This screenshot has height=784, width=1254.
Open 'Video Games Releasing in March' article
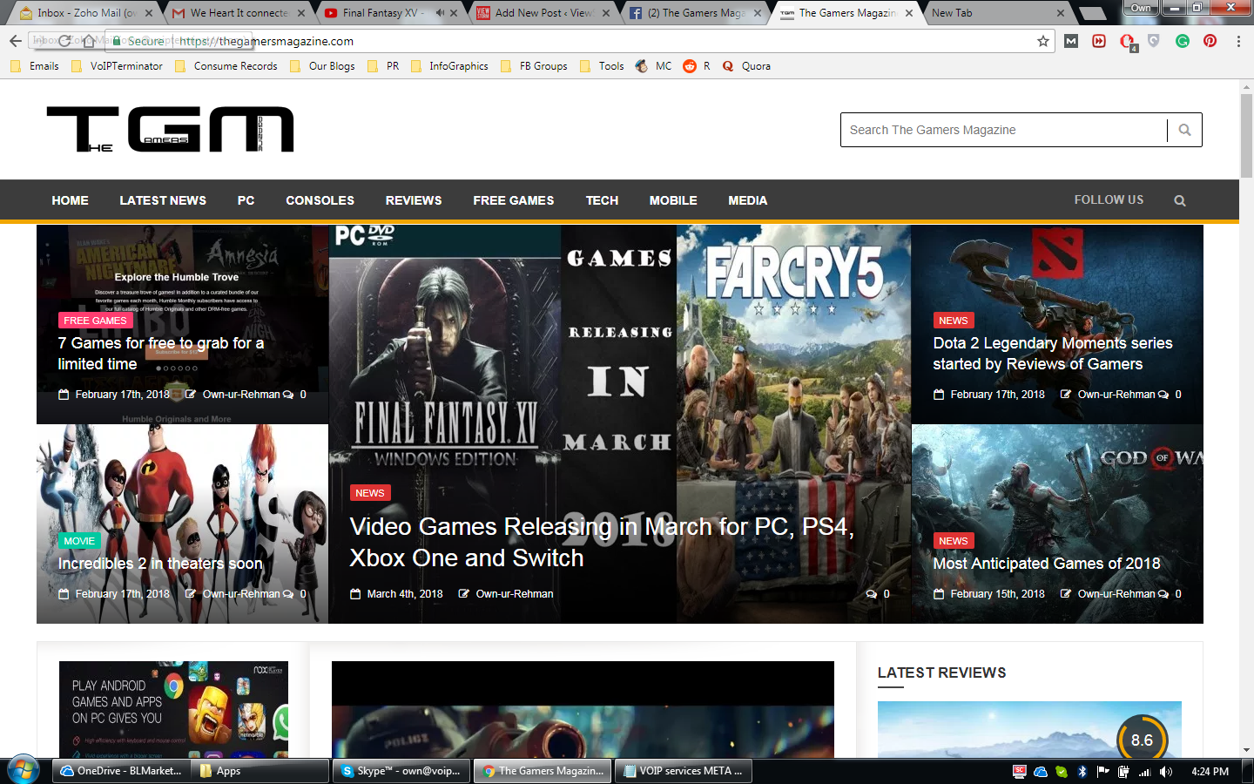[x=601, y=542]
